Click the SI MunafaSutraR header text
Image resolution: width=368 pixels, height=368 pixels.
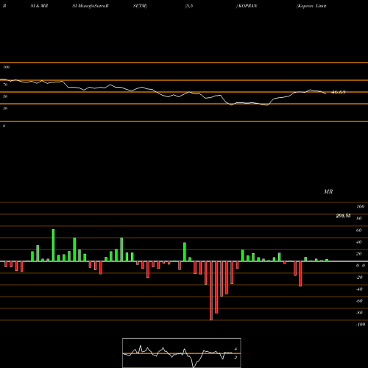click(x=91, y=6)
